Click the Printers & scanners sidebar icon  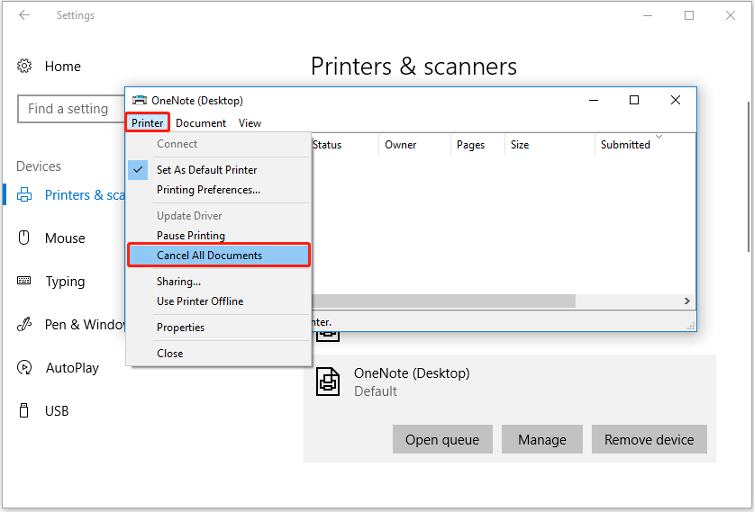25,195
